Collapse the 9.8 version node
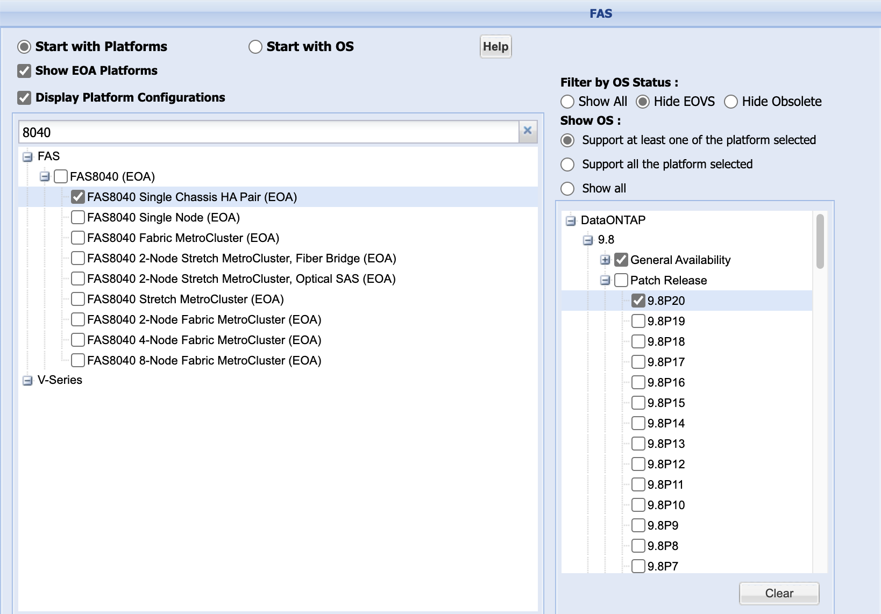This screenshot has height=614, width=881. pos(588,240)
